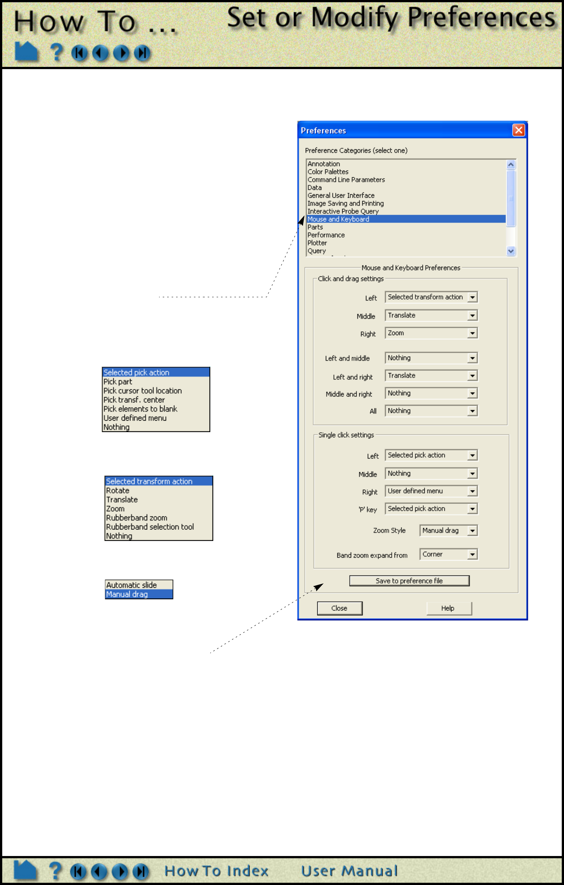Choose Selected pick action in the popup list
The height and width of the screenshot is (885, 564).
point(156,372)
